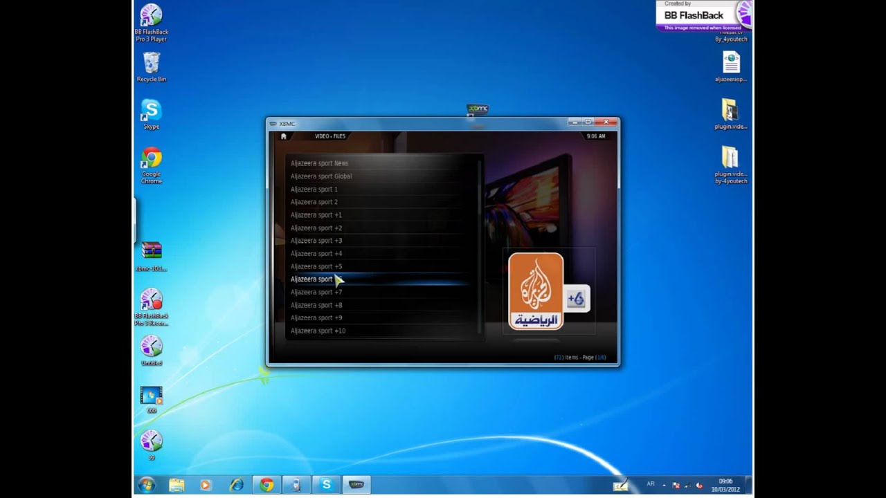Click the AR language indicator in tray
This screenshot has height=498, width=886.
[x=651, y=484]
